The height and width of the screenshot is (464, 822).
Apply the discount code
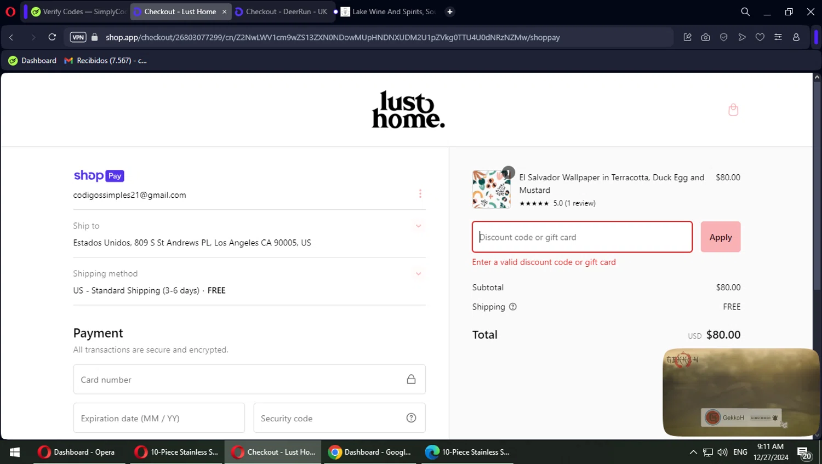coord(721,237)
